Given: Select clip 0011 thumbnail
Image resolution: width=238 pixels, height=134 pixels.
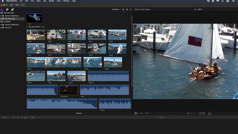Looking at the screenshot, I should coord(77,35).
